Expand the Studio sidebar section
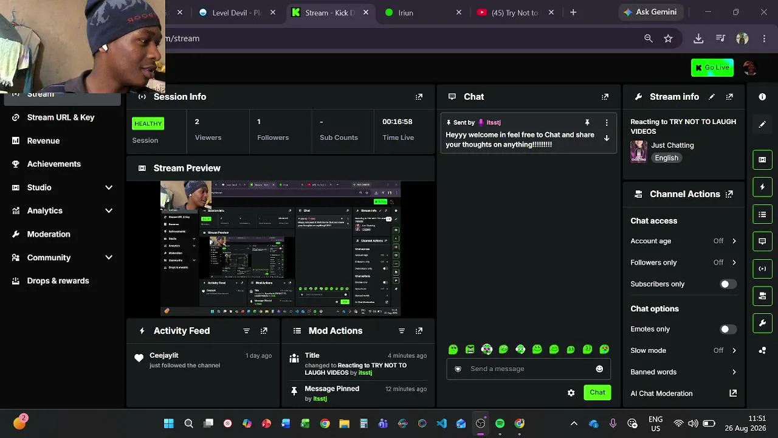The image size is (778, 438). click(109, 187)
